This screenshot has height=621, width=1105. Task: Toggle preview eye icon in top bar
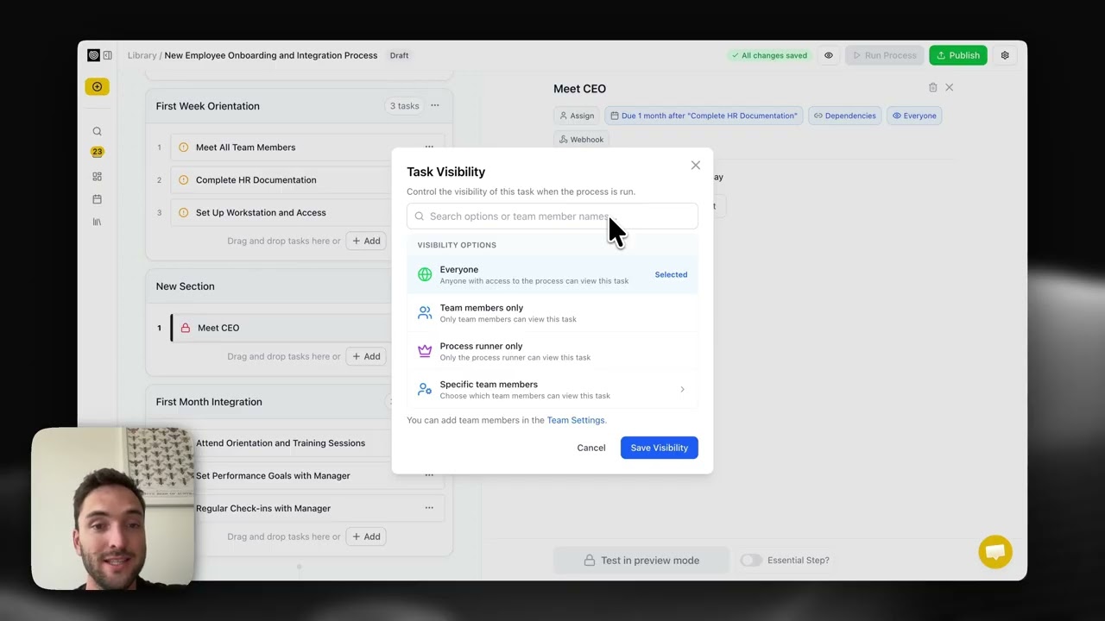[829, 55]
